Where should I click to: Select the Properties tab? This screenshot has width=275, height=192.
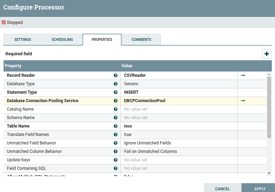(102, 39)
